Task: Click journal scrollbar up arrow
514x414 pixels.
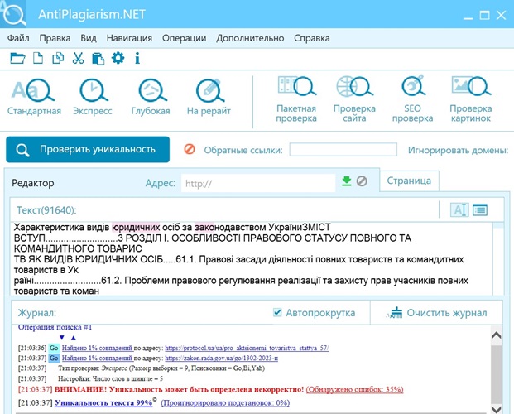Action: (497, 335)
